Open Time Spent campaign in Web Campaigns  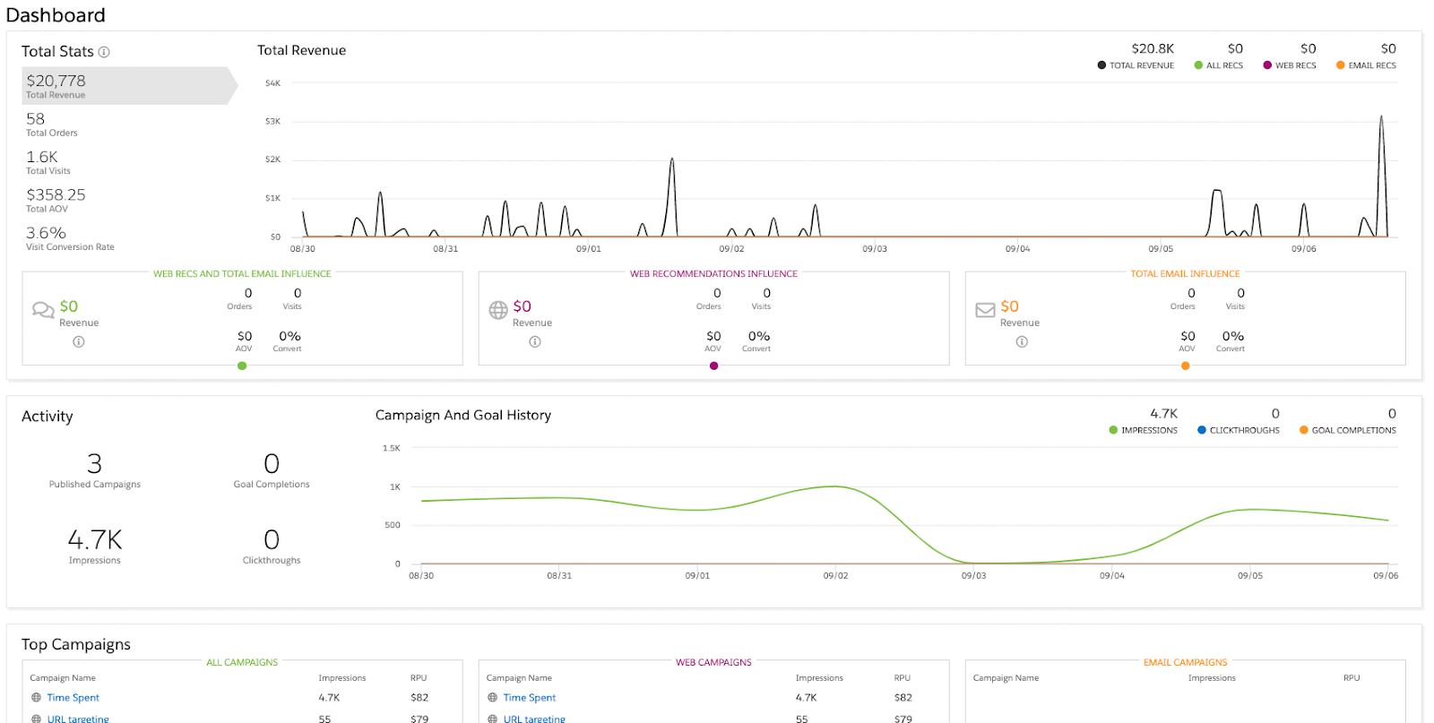pos(529,697)
